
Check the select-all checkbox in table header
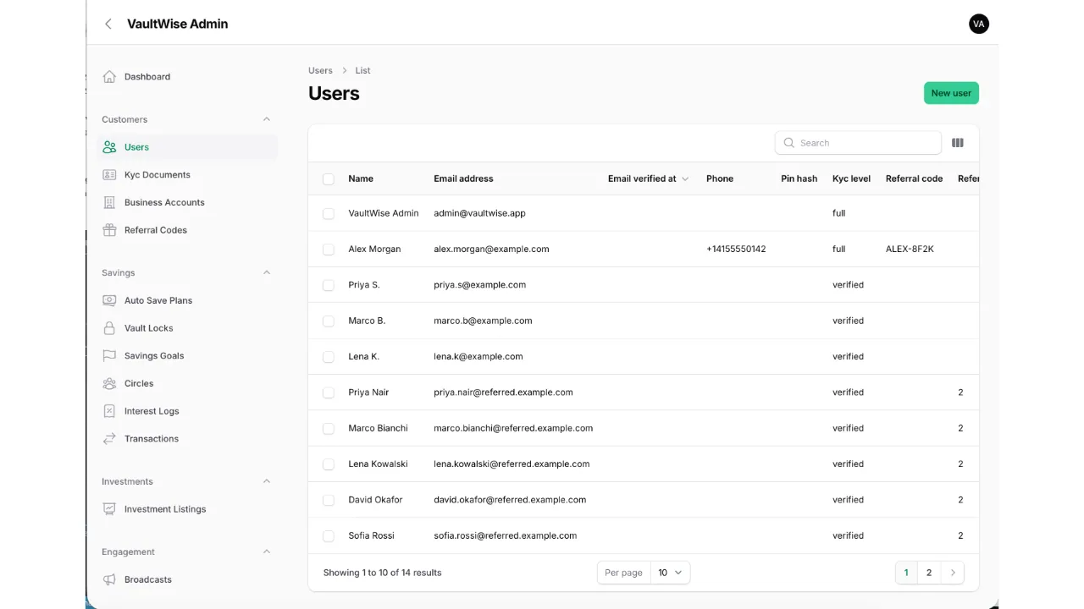[329, 179]
